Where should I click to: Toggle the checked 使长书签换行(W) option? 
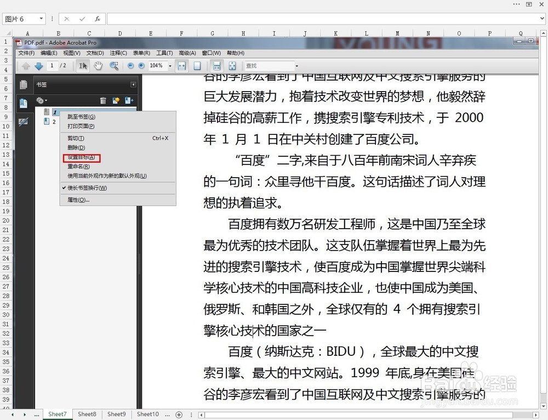pos(87,188)
